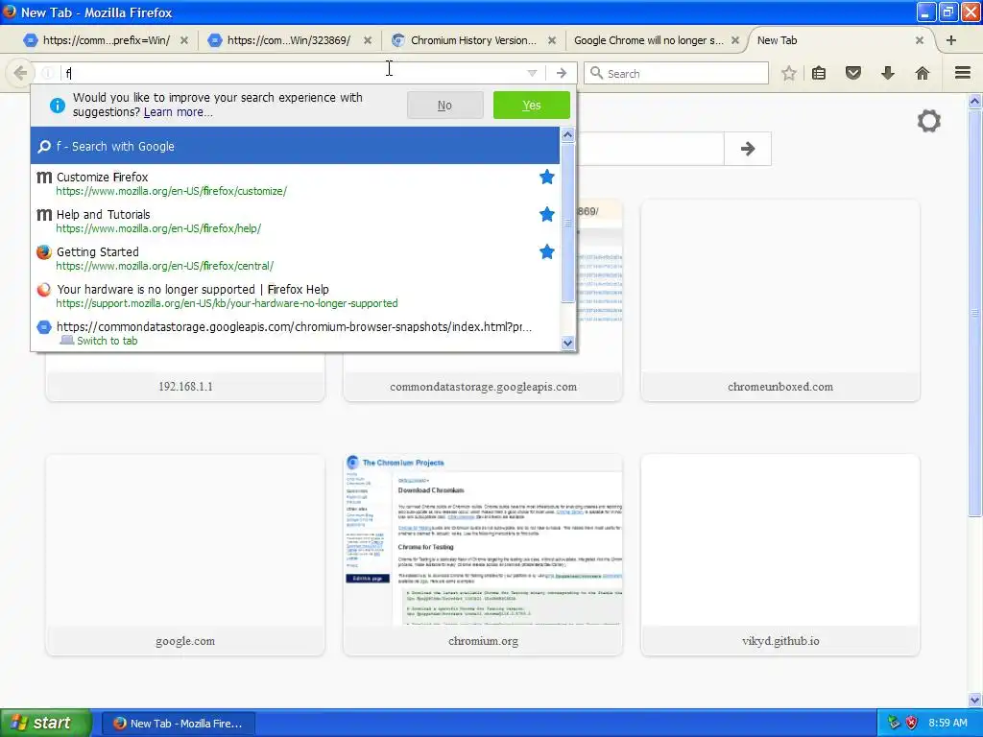Click new tab page search arrow button
The image size is (983, 737).
[747, 149]
